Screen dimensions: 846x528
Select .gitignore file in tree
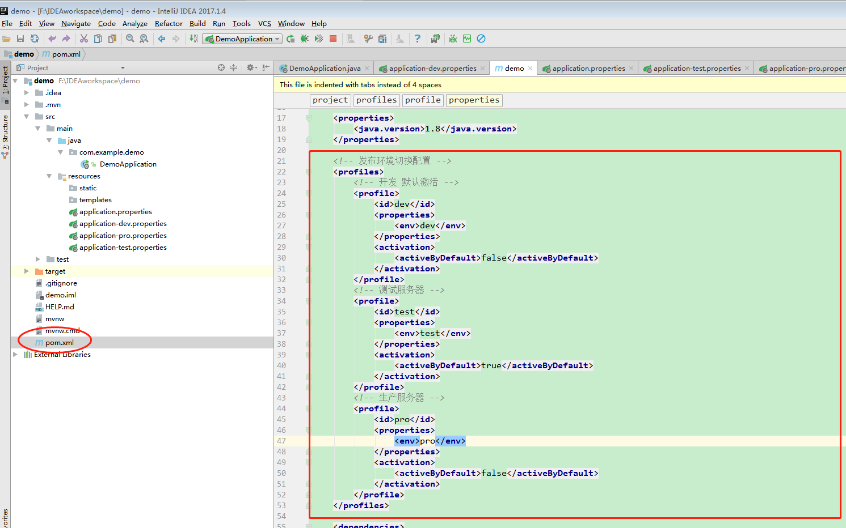tap(61, 283)
